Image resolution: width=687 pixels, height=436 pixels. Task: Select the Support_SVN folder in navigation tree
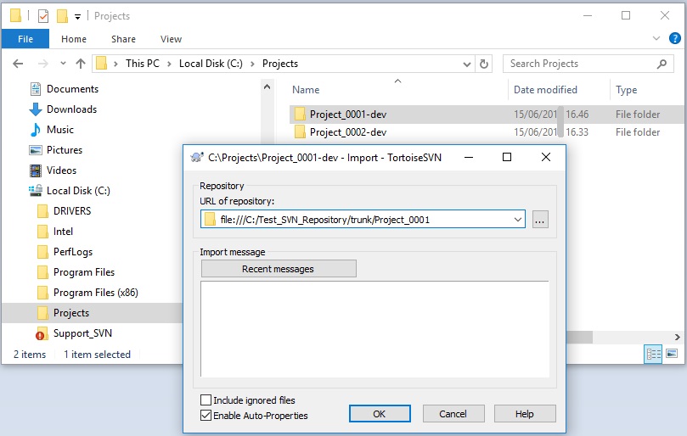click(82, 333)
